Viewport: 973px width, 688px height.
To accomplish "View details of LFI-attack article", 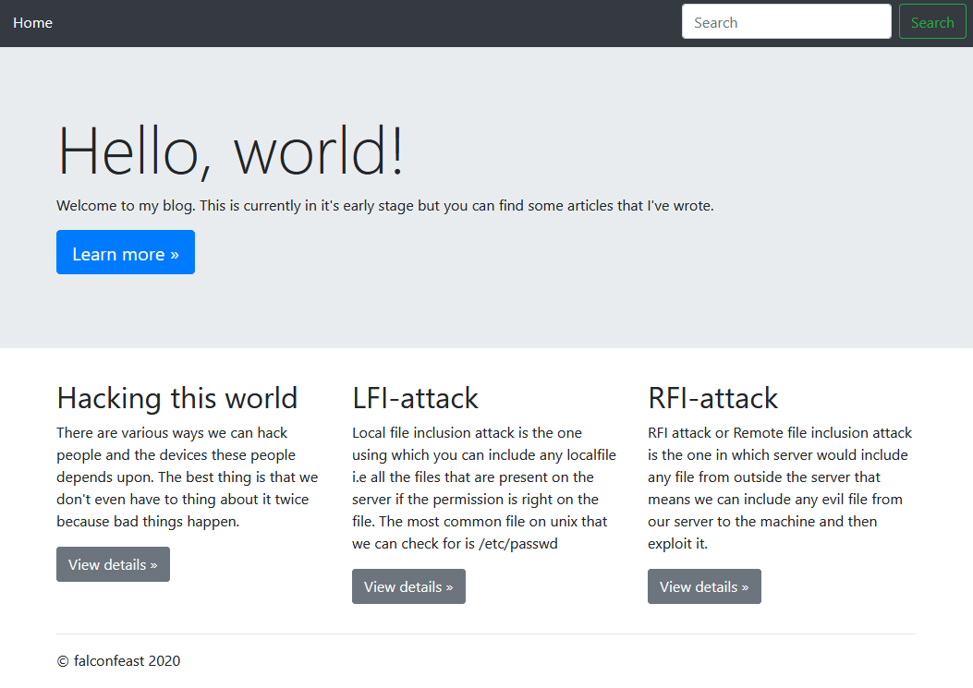I will tap(408, 587).
